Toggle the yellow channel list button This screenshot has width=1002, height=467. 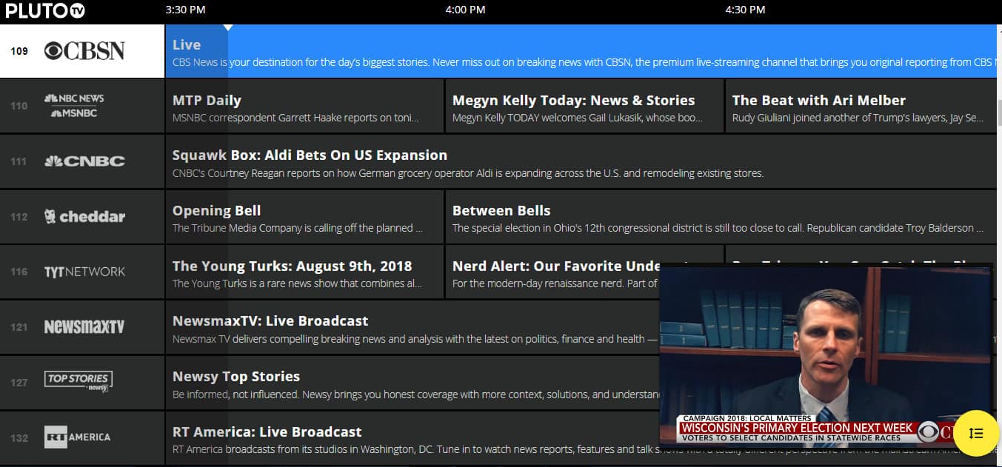976,433
